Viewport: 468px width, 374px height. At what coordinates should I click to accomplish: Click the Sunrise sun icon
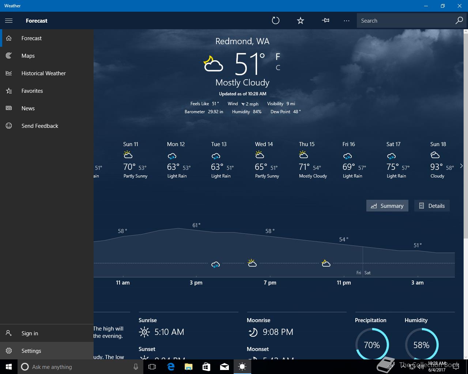coord(144,332)
